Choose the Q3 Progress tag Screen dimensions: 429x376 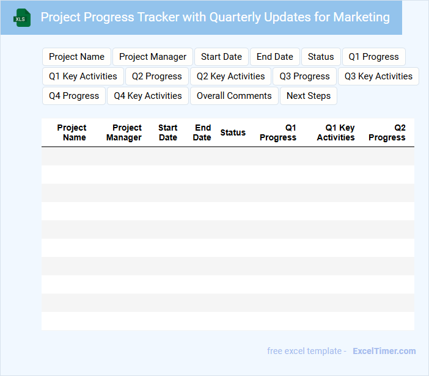304,76
